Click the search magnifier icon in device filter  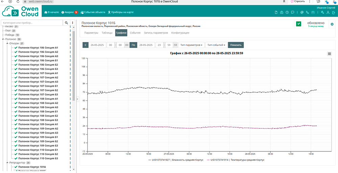[66, 23]
